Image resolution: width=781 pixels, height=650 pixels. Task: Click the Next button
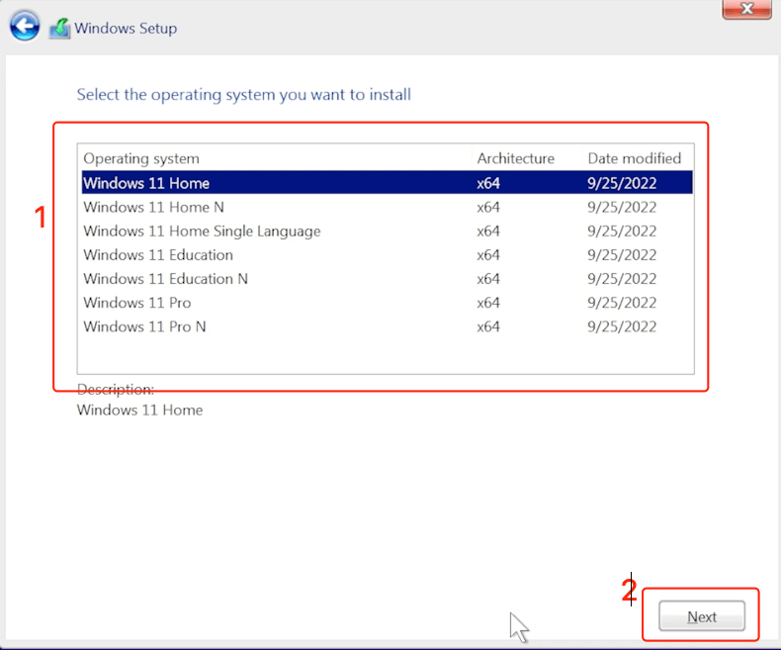point(702,616)
